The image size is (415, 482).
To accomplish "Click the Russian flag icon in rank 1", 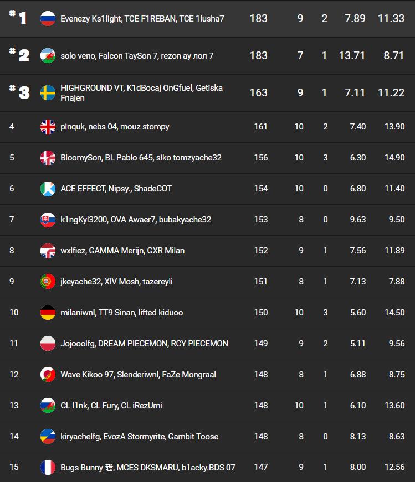I will tap(48, 18).
